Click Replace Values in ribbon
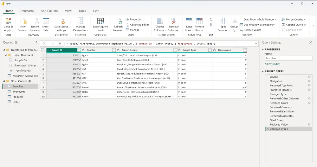317x167 pixels. [x=250, y=30]
